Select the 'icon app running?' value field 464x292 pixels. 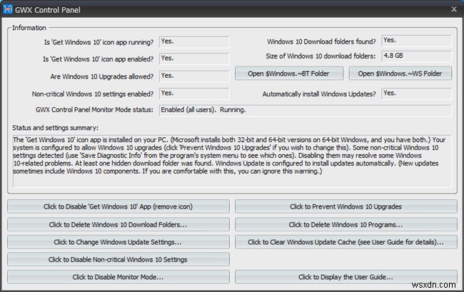coord(194,41)
